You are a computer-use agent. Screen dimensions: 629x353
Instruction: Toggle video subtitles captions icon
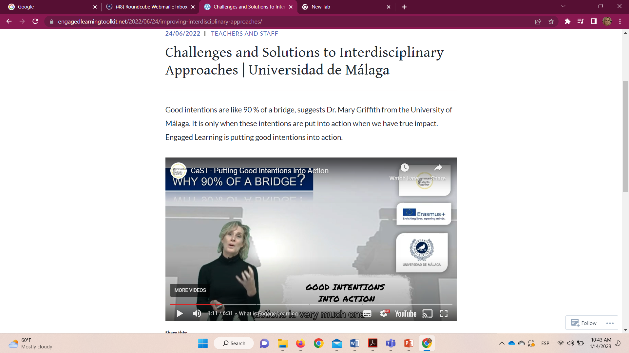(x=367, y=314)
